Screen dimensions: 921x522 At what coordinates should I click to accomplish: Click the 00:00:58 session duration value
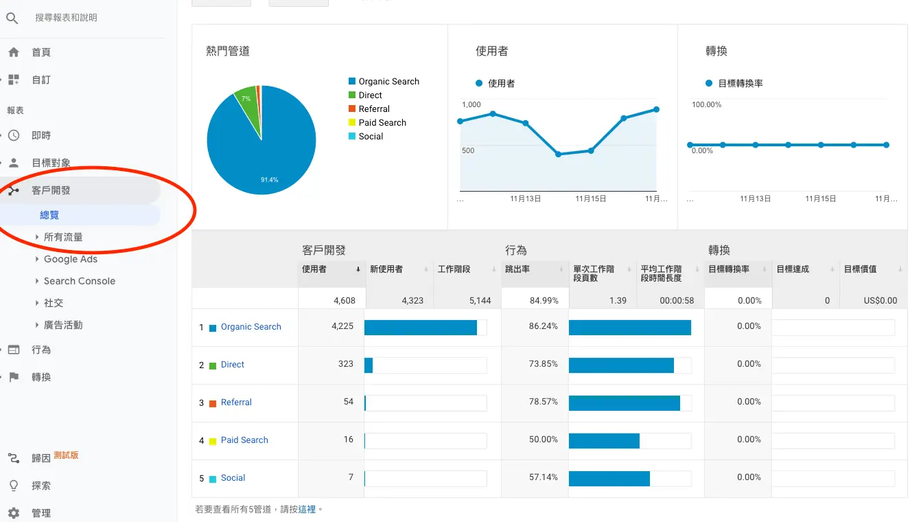coord(677,300)
